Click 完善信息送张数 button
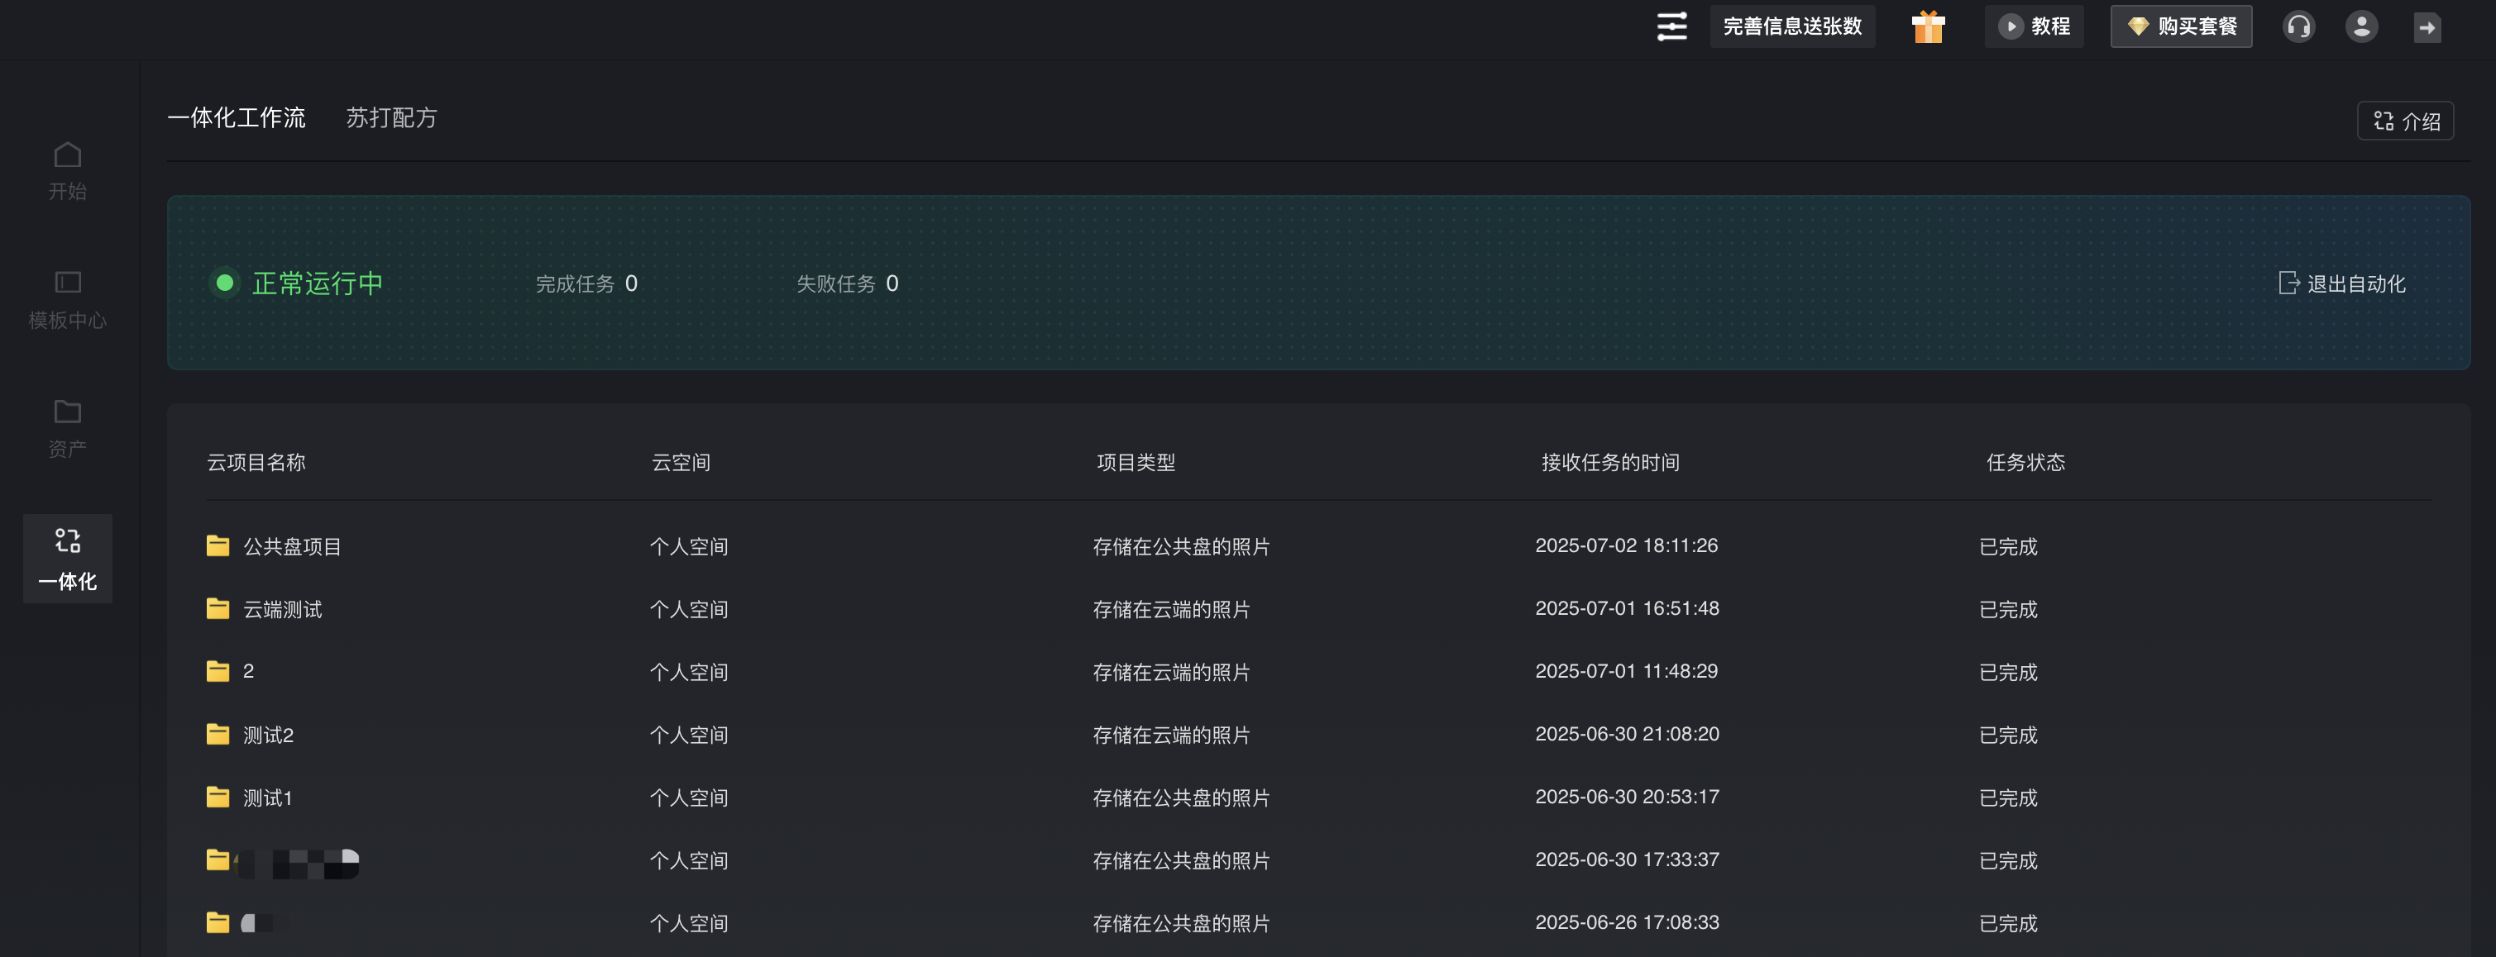The width and height of the screenshot is (2496, 957). point(1791,26)
